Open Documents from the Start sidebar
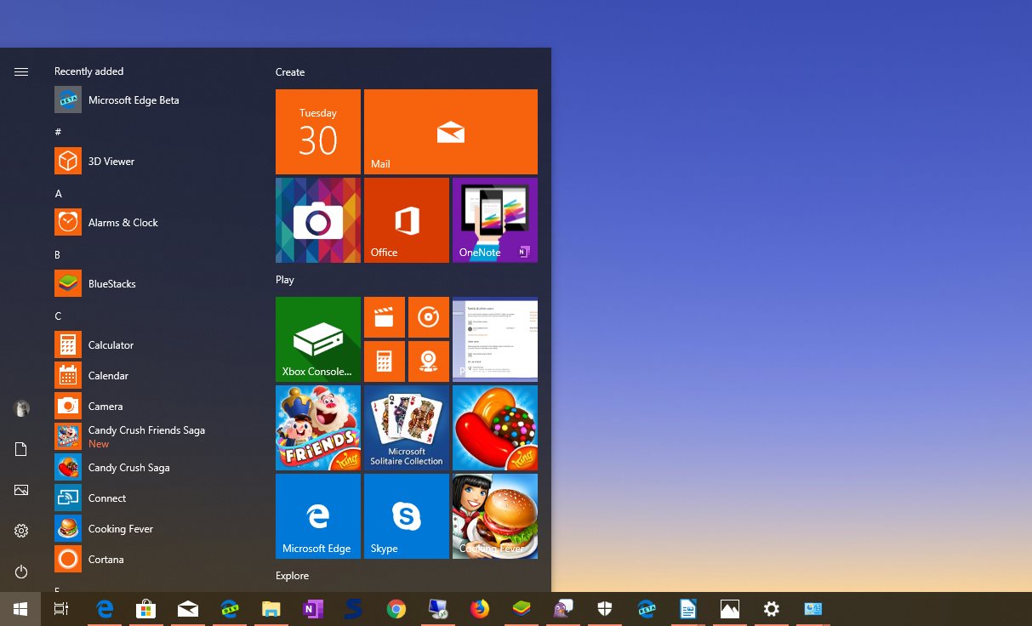This screenshot has height=626, width=1032. (21, 449)
